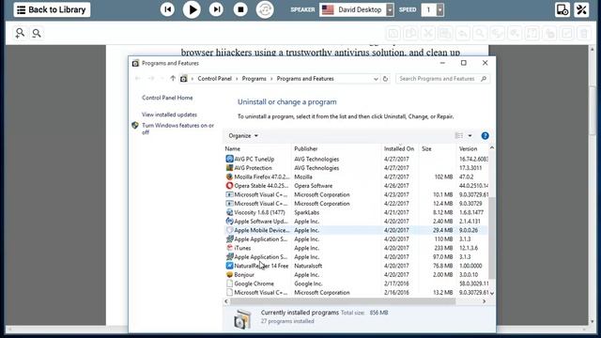This screenshot has height=338, width=601.
Task: Open the floating bar icon at top right
Action: pos(562,9)
